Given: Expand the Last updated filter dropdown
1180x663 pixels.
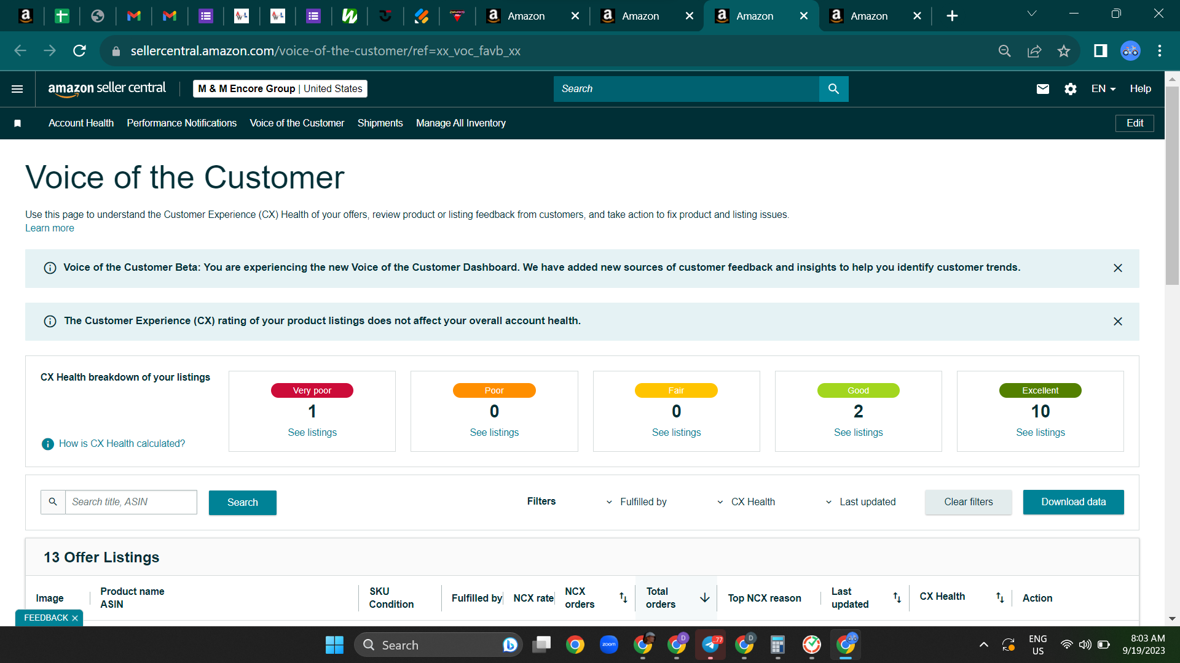Looking at the screenshot, I should pyautogui.click(x=860, y=502).
